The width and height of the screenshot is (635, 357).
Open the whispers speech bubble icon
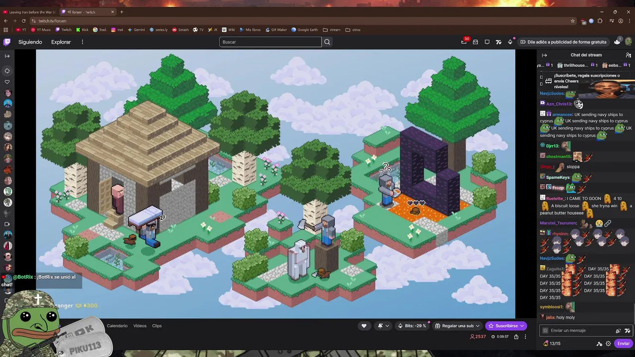pos(487,42)
